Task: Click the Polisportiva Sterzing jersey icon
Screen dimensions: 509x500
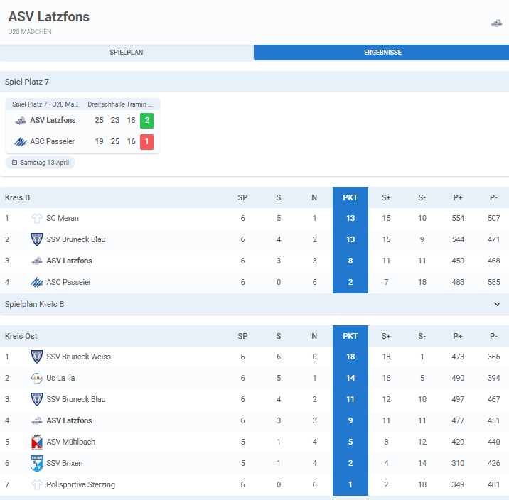Action: (x=37, y=484)
